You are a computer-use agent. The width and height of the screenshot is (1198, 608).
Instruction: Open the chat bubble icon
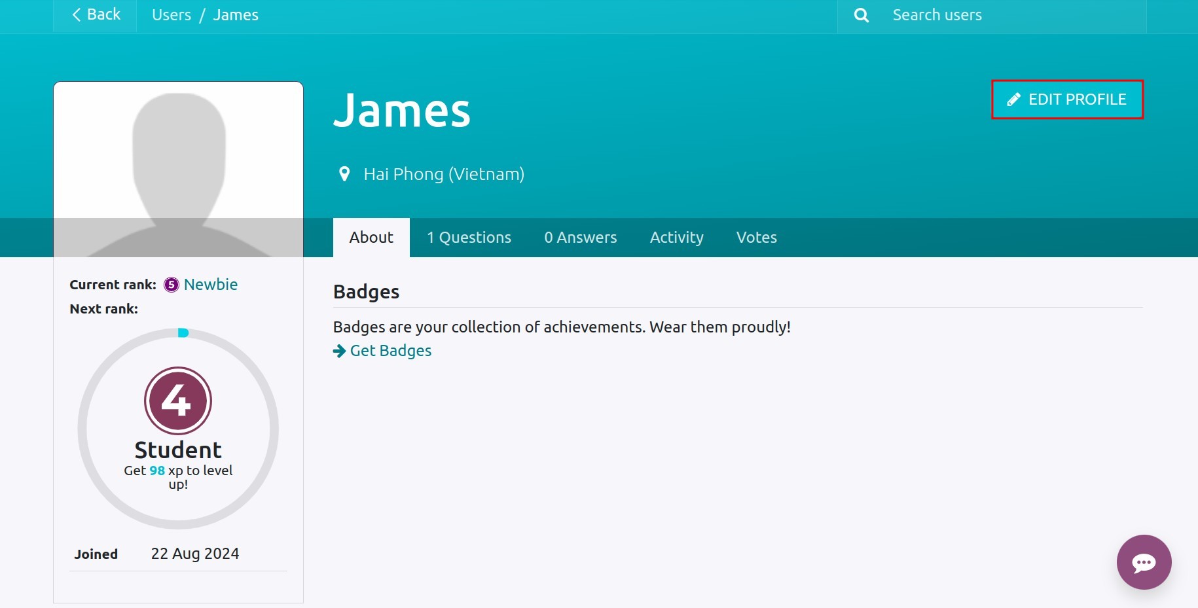coord(1144,562)
